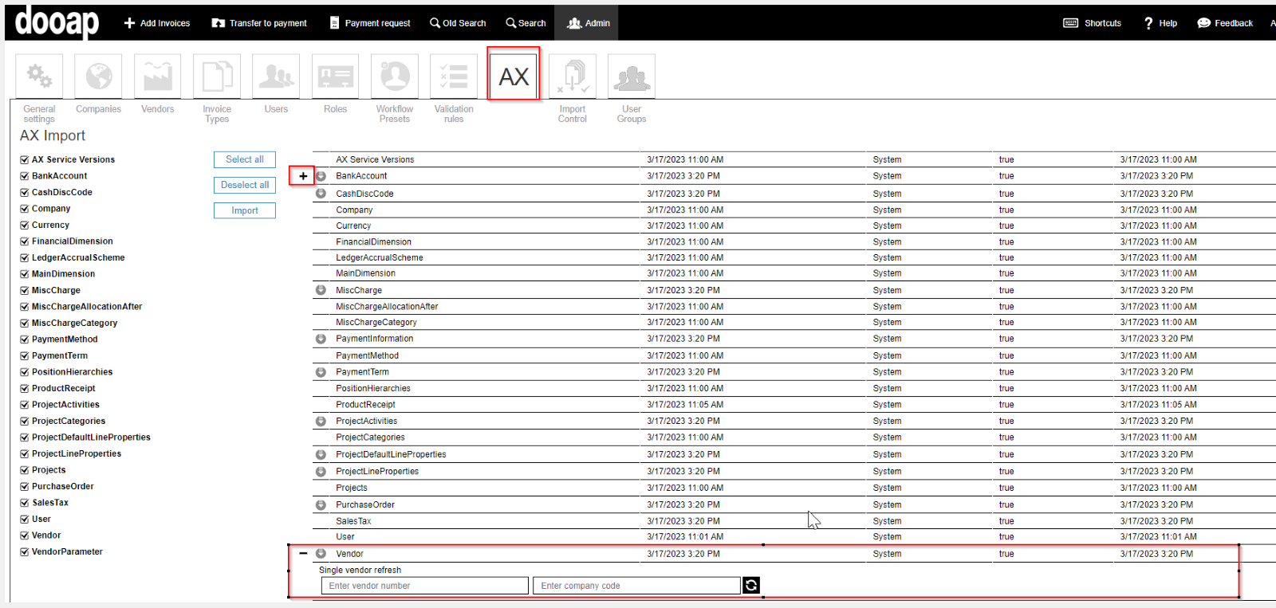Toggle the PurchaseOrder checkbox
The width and height of the screenshot is (1276, 608).
[x=25, y=487]
